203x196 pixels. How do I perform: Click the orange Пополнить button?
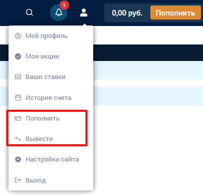click(x=175, y=12)
